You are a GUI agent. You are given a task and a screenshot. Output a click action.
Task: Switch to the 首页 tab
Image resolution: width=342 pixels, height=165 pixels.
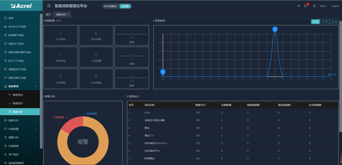coord(48,15)
